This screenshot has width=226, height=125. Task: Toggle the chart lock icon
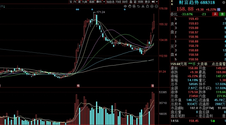coord(147,6)
